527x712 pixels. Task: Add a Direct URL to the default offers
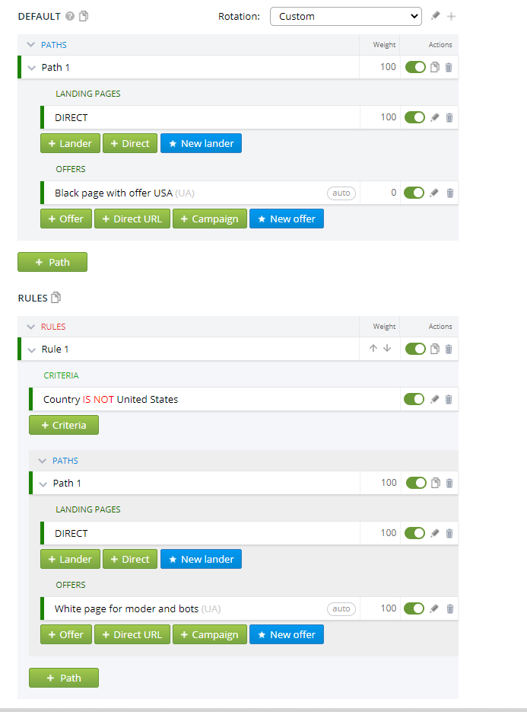132,219
